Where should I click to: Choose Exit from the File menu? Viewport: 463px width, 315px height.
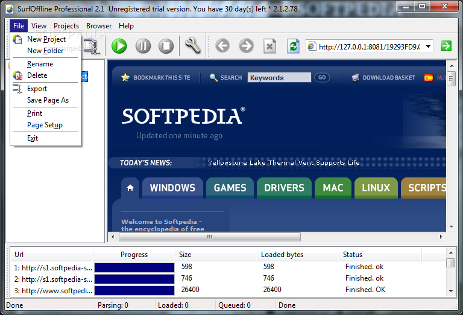tap(46, 139)
